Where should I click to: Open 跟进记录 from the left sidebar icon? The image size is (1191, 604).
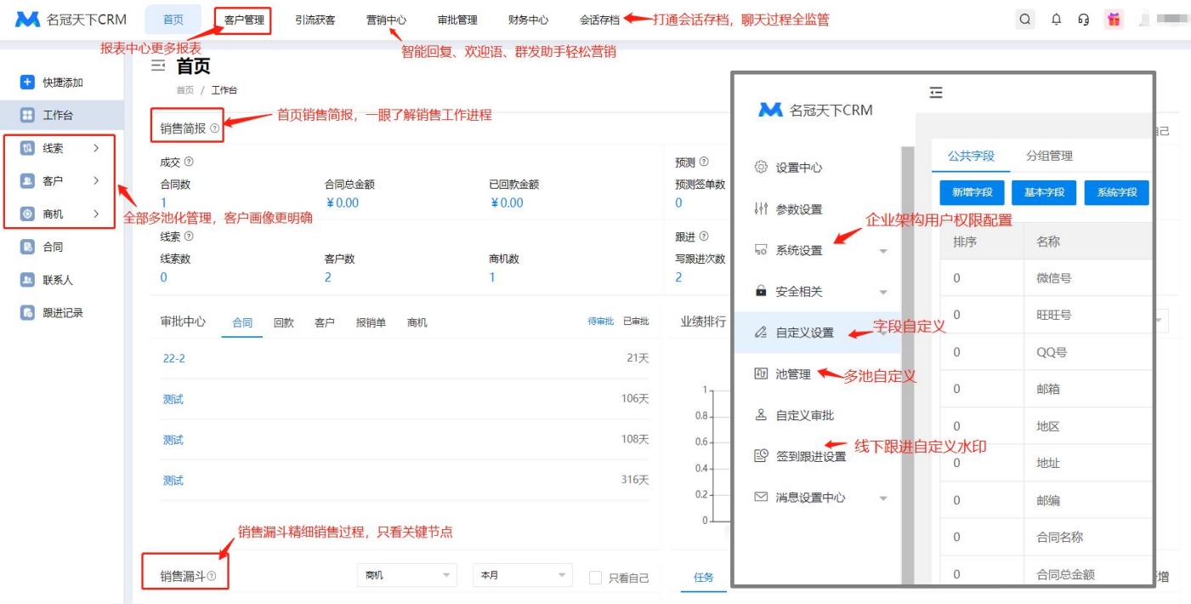(x=27, y=313)
